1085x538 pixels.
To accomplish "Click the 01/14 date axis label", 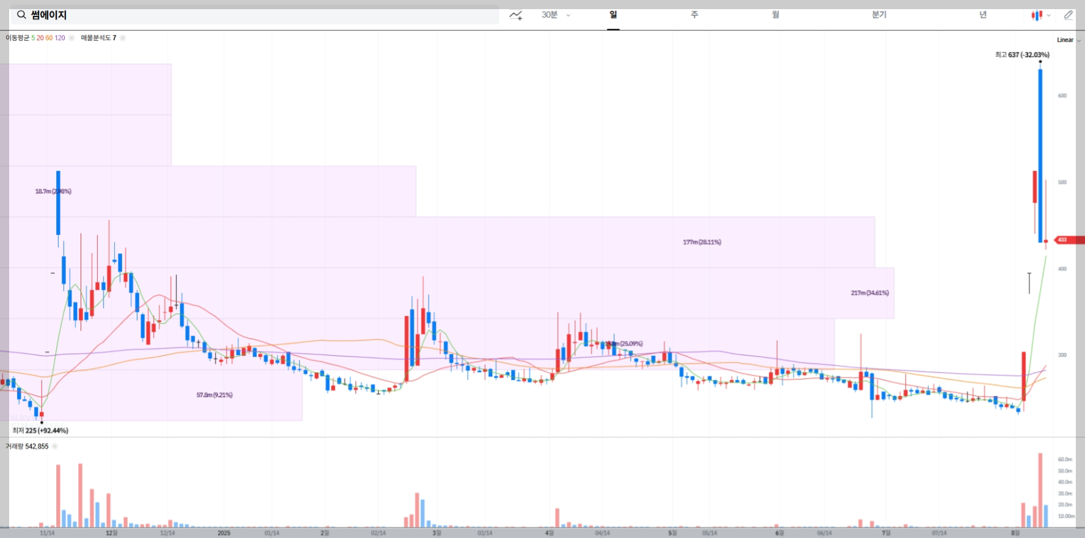I will pos(272,533).
